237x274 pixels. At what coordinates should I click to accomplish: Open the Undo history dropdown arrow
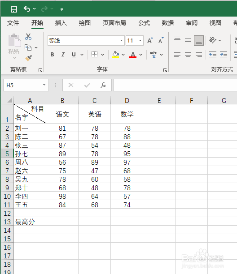[x=34, y=9]
